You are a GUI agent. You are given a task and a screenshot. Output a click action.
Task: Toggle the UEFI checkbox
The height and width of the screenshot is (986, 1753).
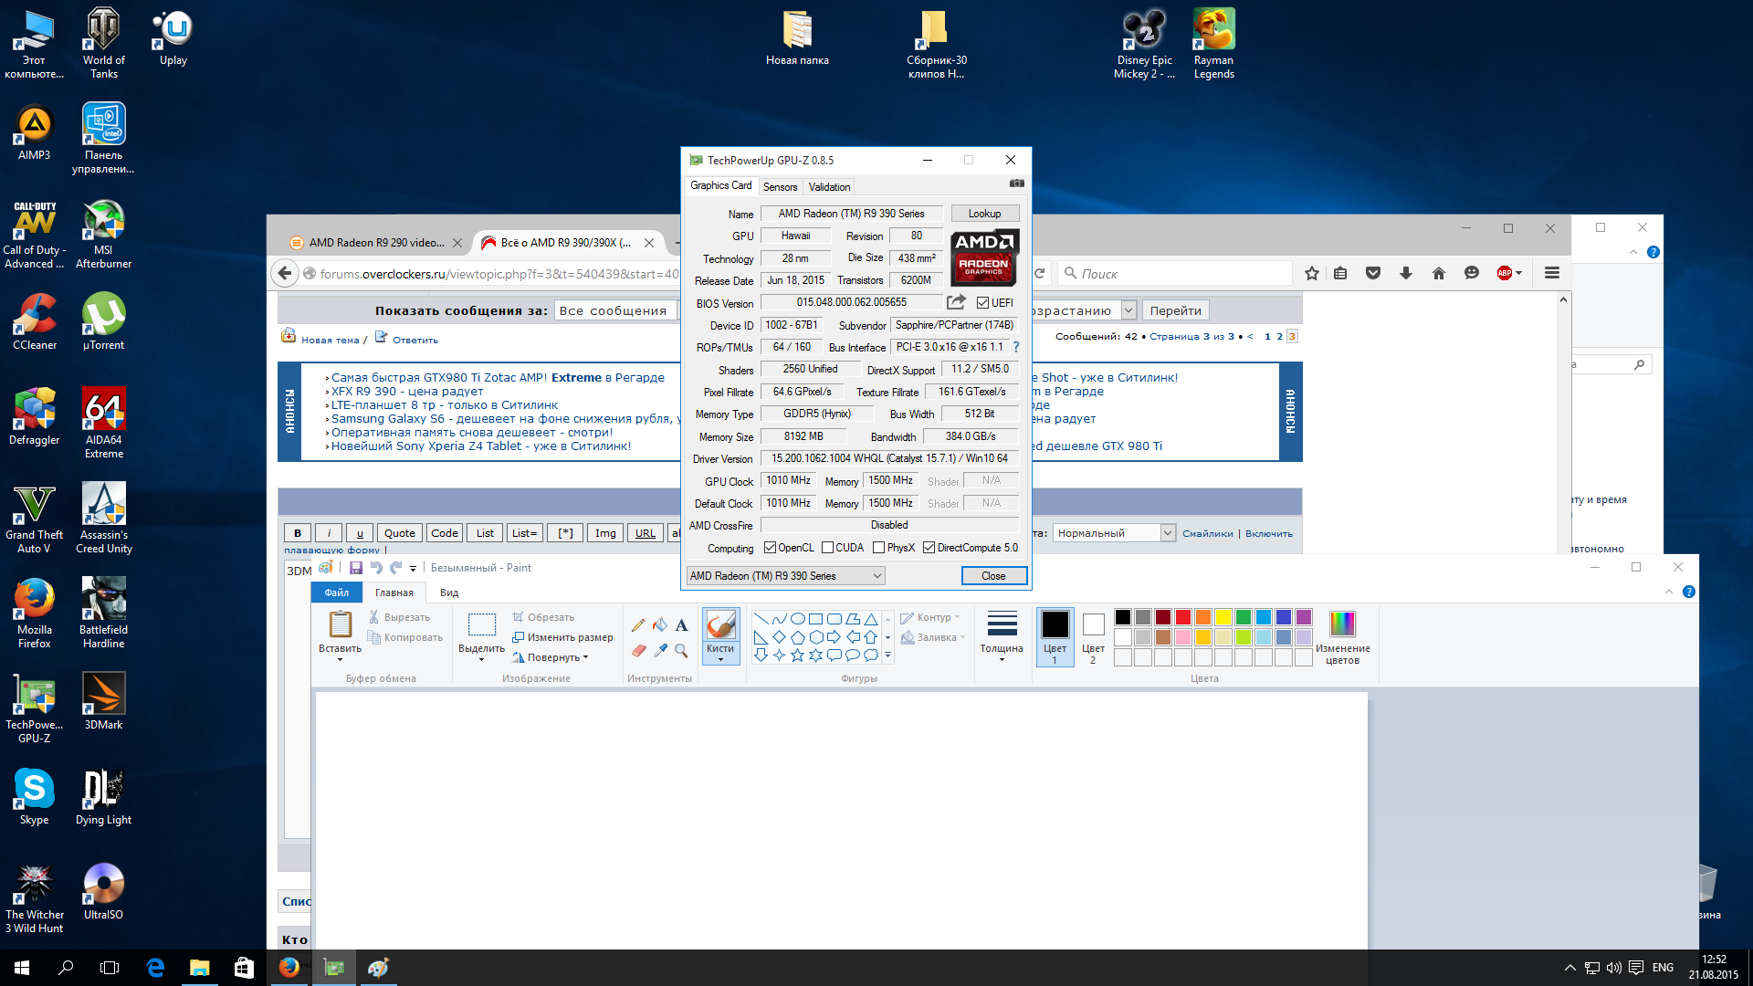click(x=982, y=303)
